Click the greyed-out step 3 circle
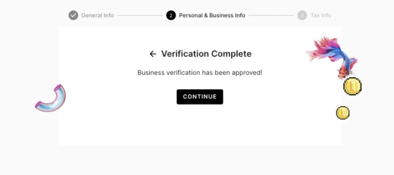The height and width of the screenshot is (175, 394). tap(302, 15)
